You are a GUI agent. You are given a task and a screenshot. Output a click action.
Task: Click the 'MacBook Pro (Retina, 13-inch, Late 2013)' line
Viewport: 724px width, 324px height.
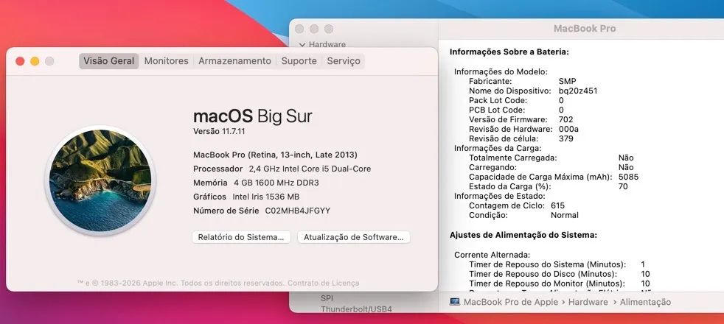coord(275,155)
